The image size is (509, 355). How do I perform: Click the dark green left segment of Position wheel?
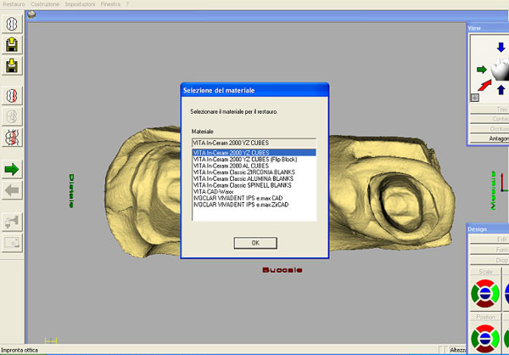475,339
